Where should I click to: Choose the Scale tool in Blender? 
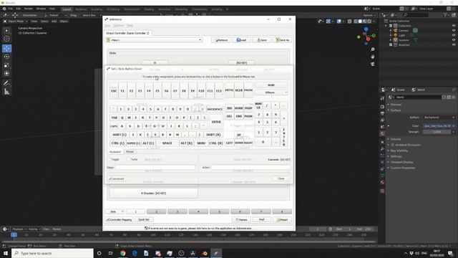[x=6, y=65]
